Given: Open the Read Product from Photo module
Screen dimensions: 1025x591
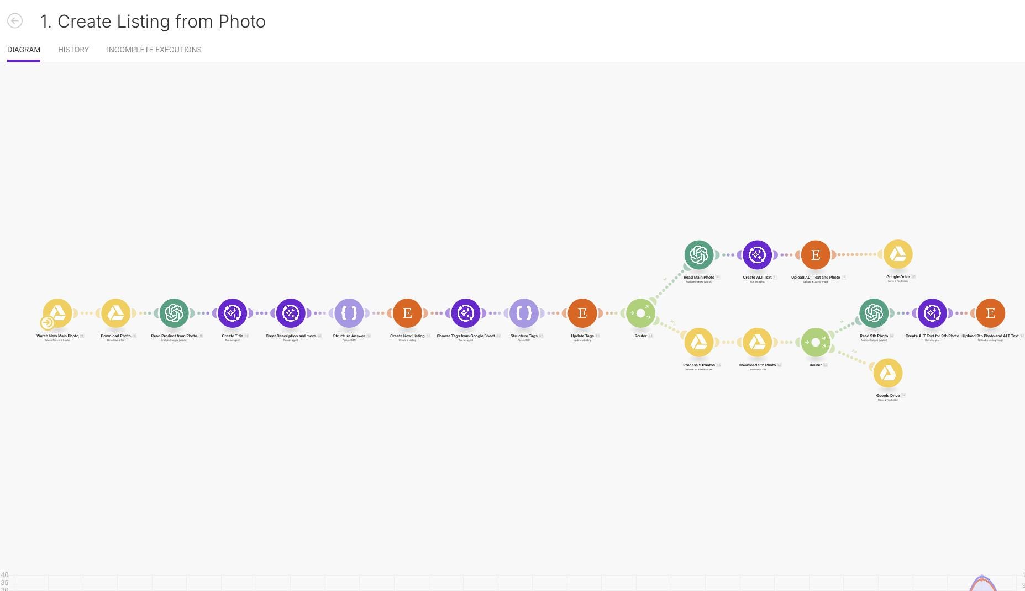Looking at the screenshot, I should point(174,313).
